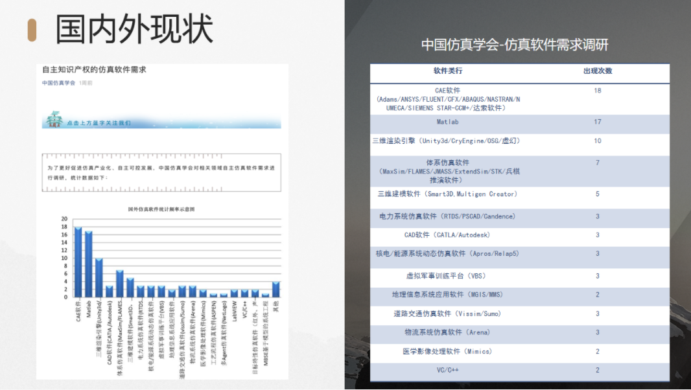Click the count 17 in the table
Image resolution: width=691 pixels, height=390 pixels.
tap(598, 122)
